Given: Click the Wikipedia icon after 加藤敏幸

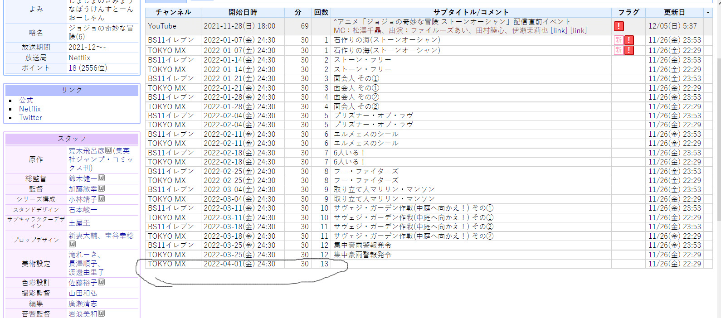Looking at the screenshot, I should (x=102, y=188).
